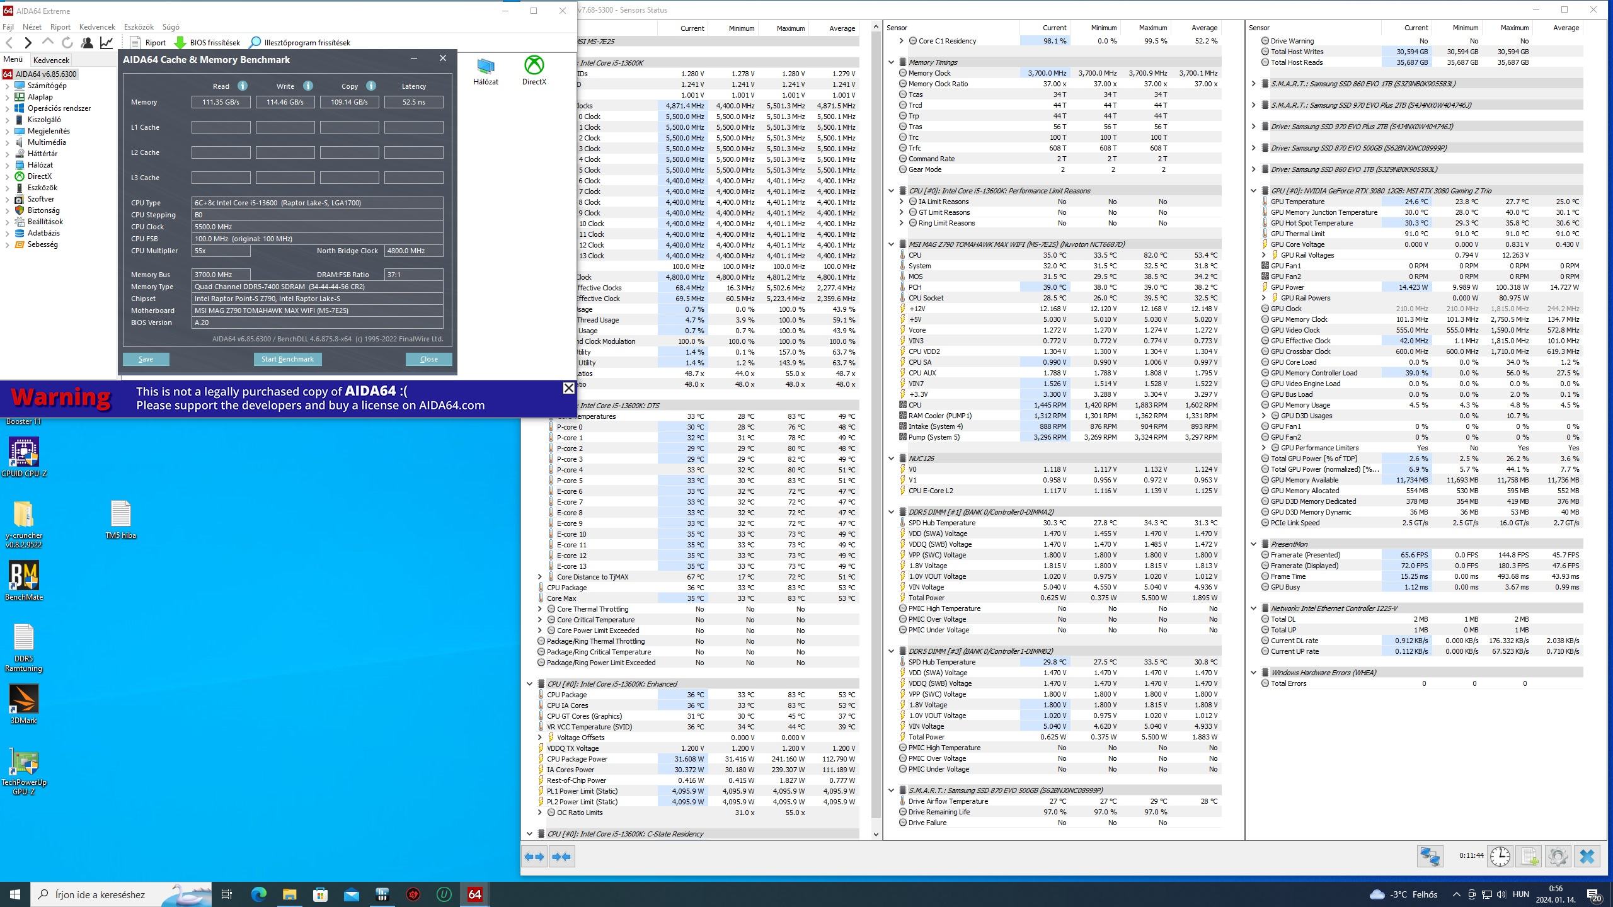Expand the Számítógép tree node

pos(7,86)
